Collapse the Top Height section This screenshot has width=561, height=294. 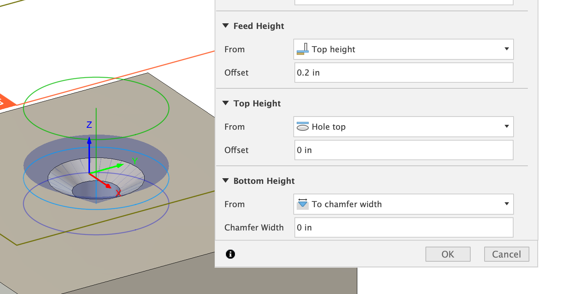click(x=225, y=103)
